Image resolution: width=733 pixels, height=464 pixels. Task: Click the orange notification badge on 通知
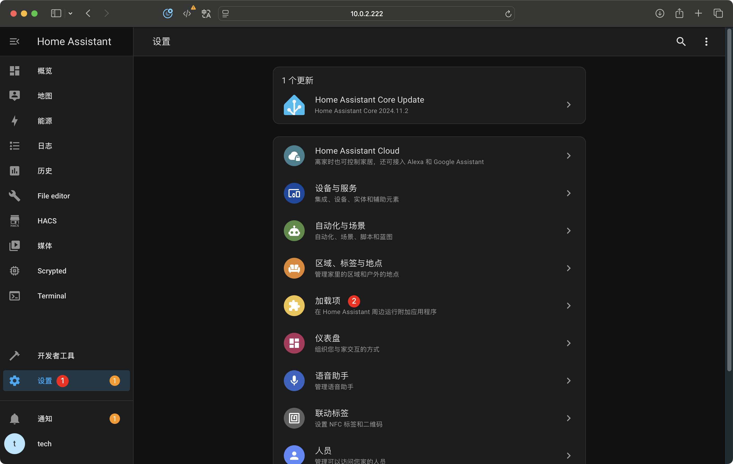coord(115,419)
